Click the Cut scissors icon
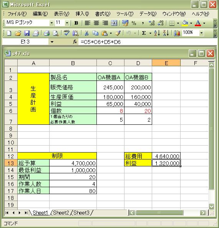The image size is (219, 228). point(86,33)
